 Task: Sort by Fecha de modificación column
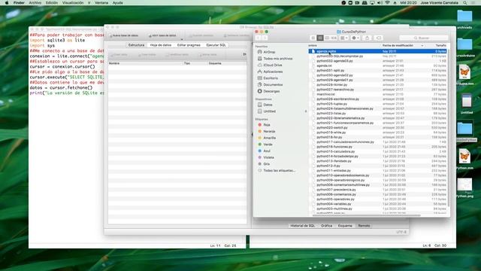402,45
